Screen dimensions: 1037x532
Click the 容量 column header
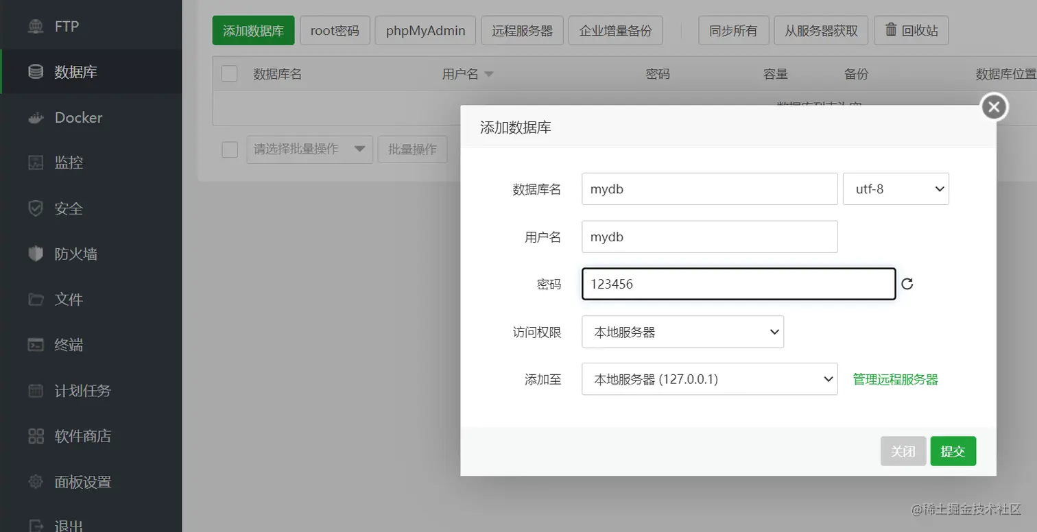776,74
